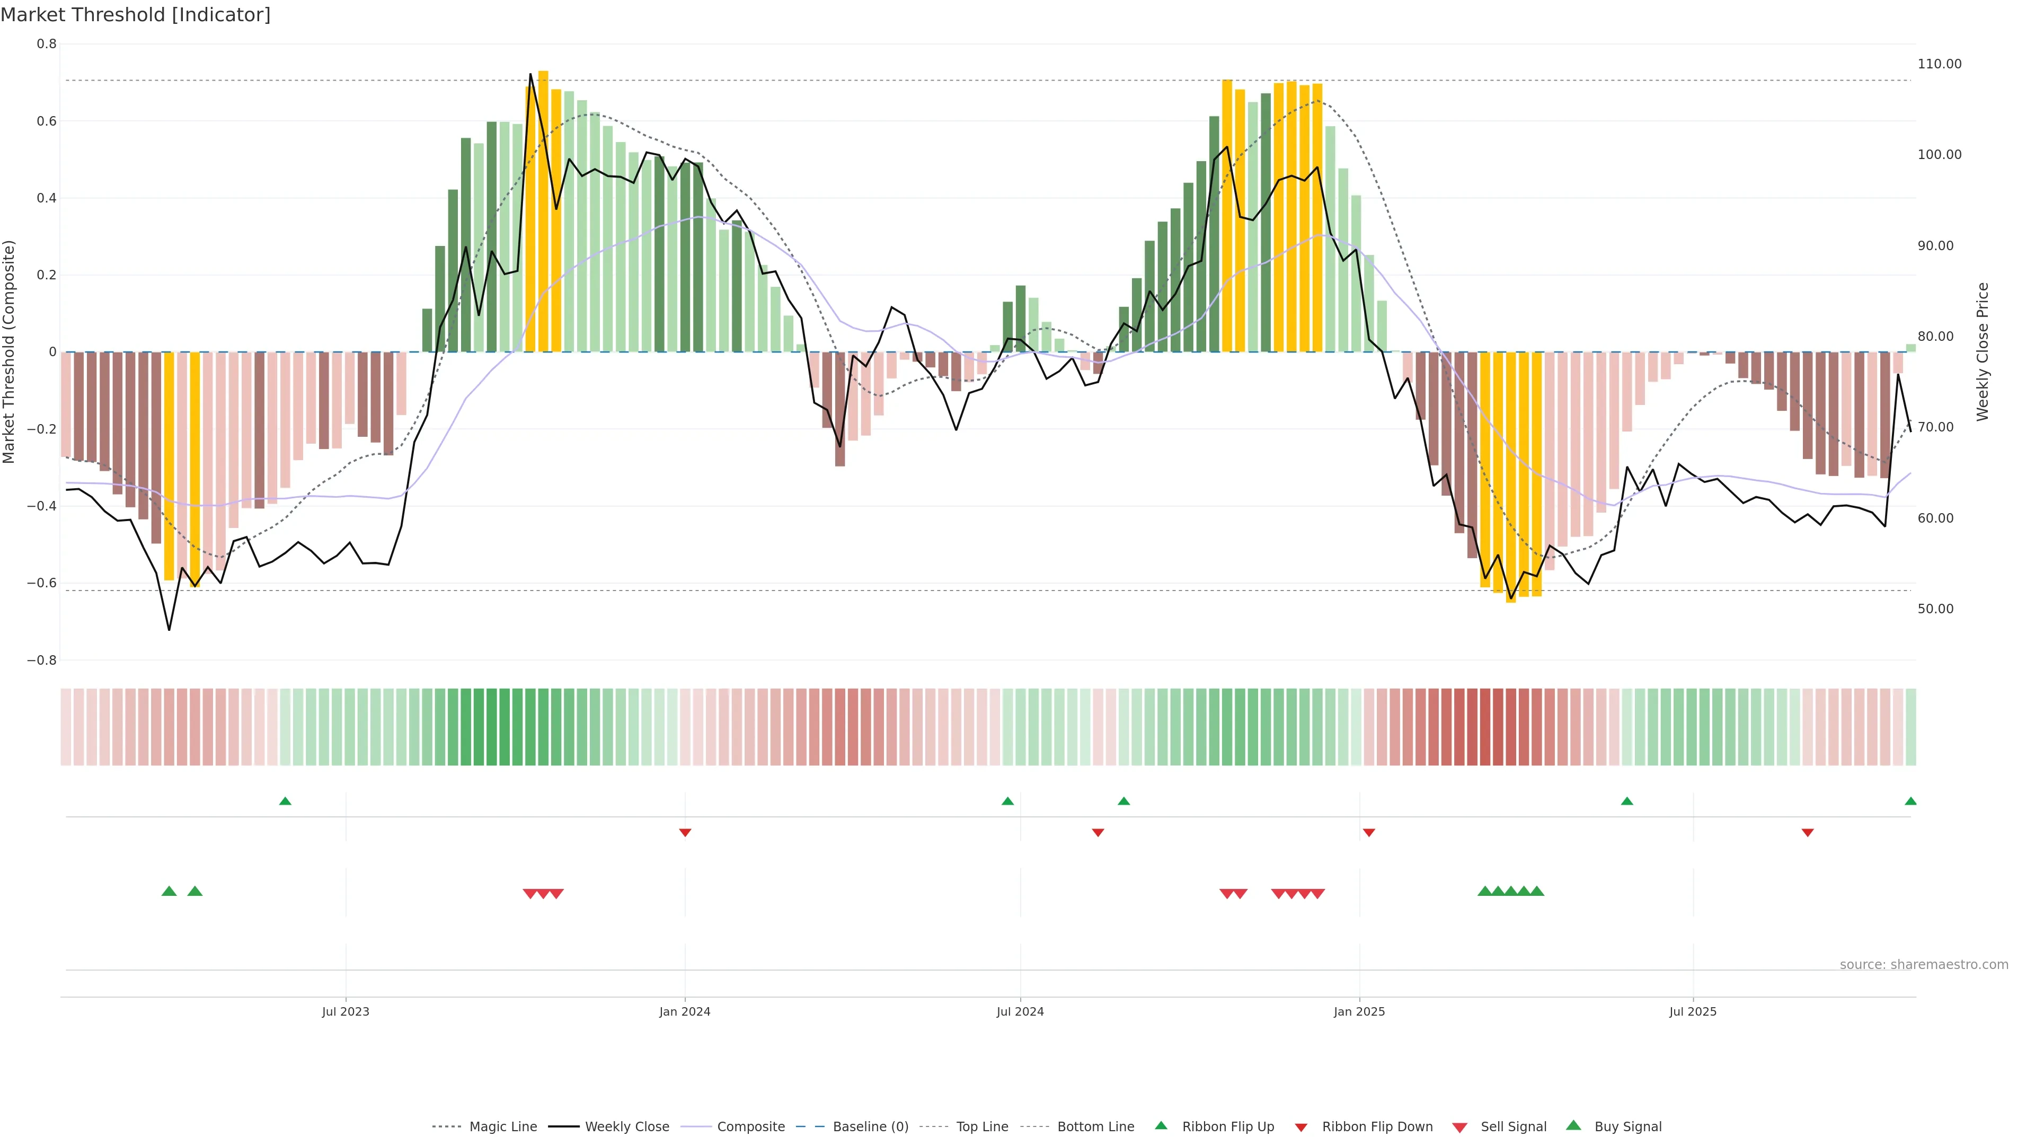The width and height of the screenshot is (2035, 1145).
Task: Click the sharemaestro.com source text
Action: click(x=1923, y=965)
